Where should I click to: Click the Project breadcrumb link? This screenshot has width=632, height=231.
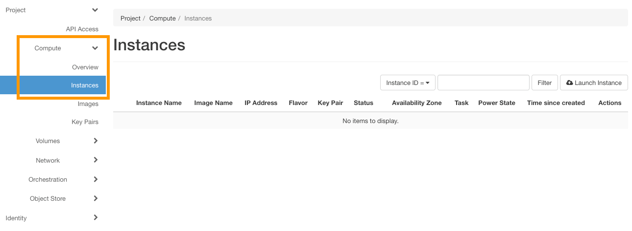[130, 19]
